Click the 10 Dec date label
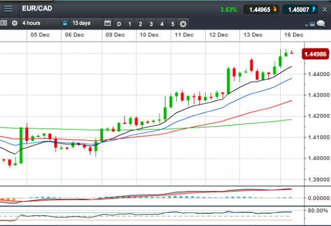This screenshot has height=226, width=331. [x=149, y=35]
